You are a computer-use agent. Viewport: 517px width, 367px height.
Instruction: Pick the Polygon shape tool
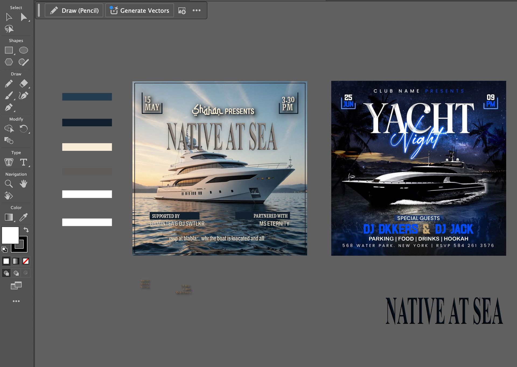[9, 62]
